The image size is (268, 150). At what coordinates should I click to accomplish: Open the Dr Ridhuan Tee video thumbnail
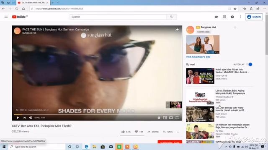tap(200, 131)
